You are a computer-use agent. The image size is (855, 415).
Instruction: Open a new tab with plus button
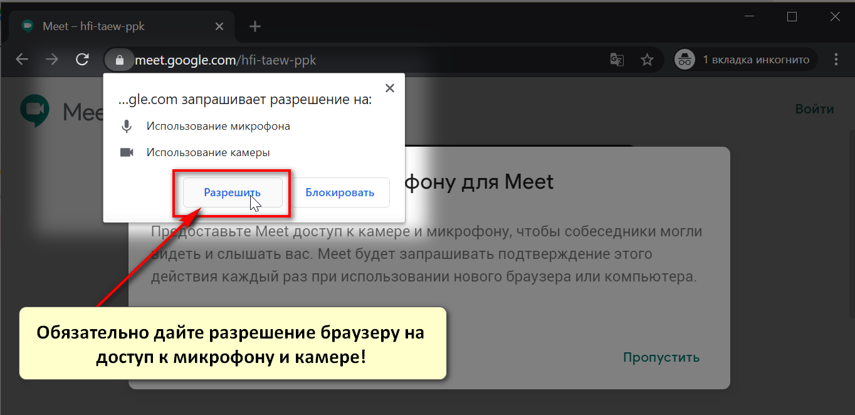255,26
